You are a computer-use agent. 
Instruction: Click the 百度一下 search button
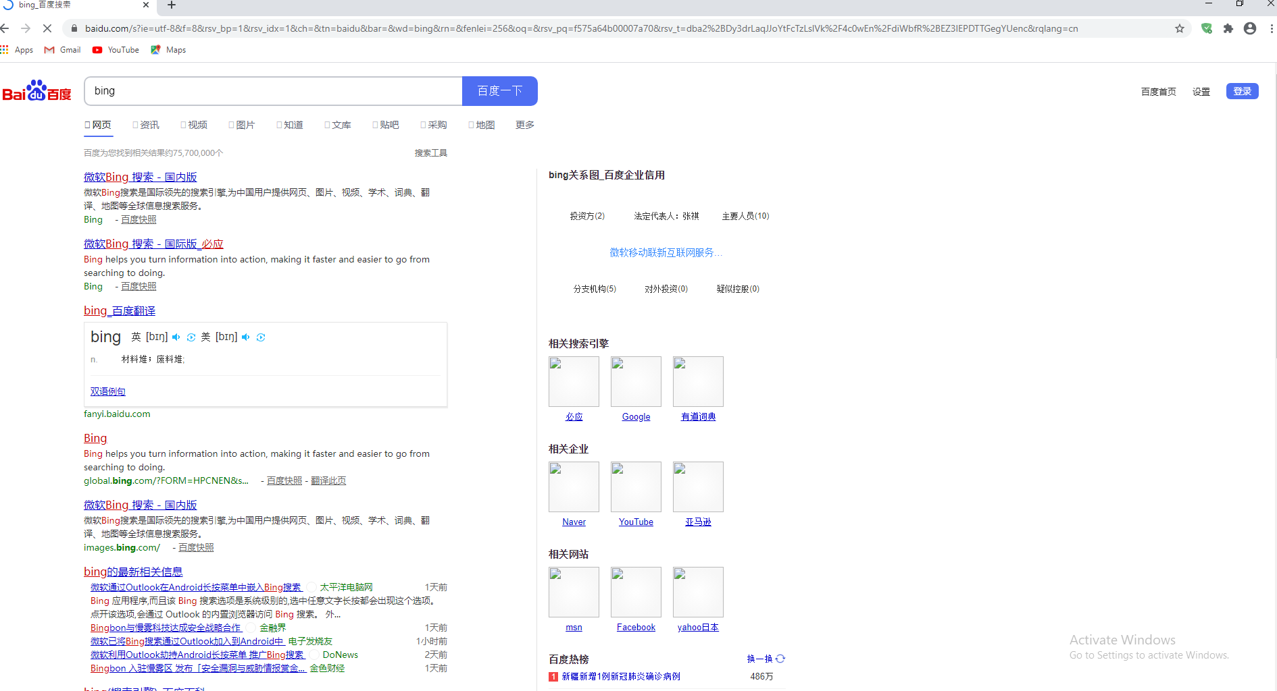[500, 91]
